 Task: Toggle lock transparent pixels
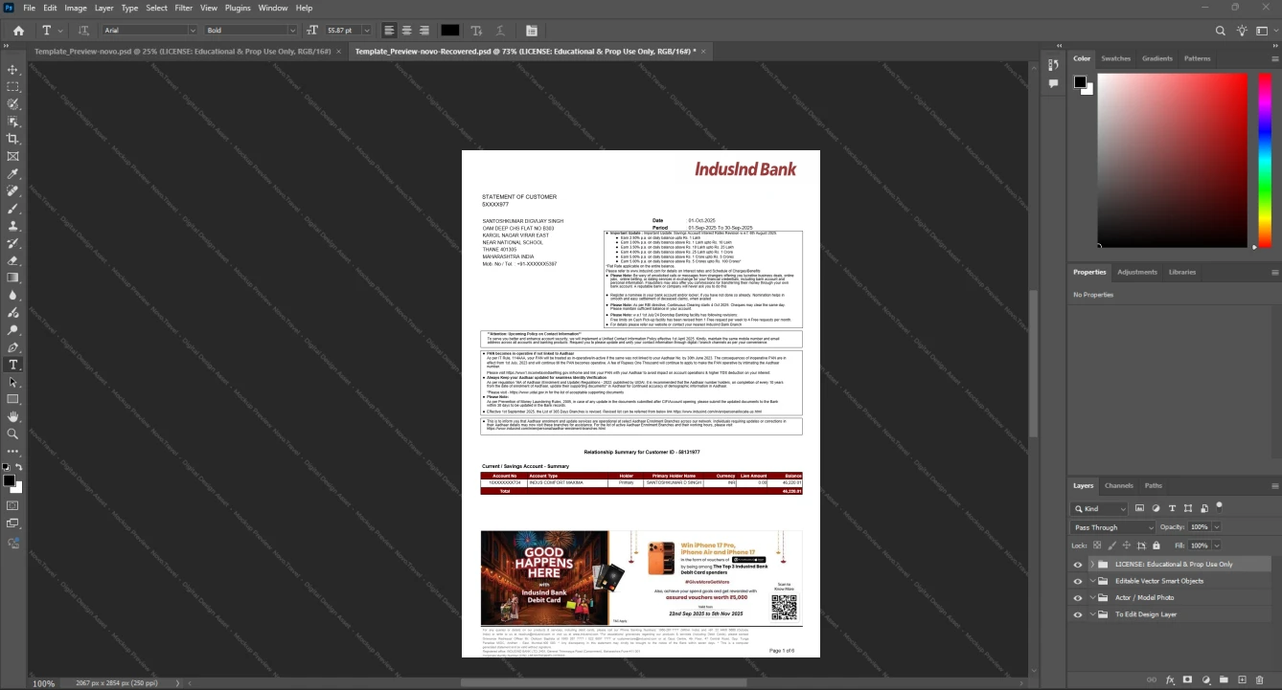click(1097, 545)
